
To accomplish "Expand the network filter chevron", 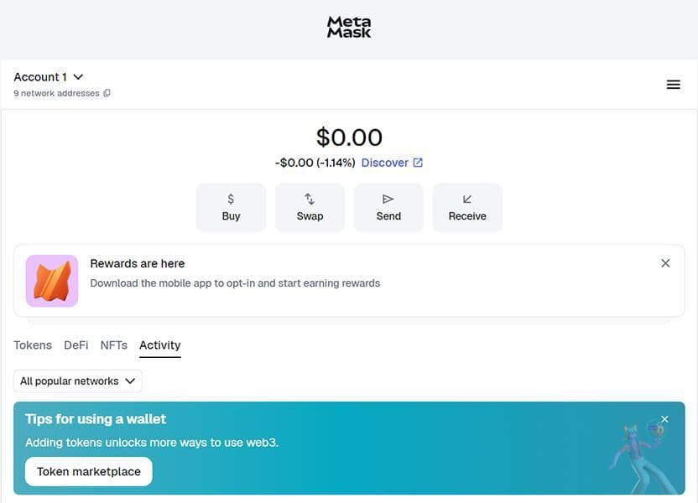I will 131,381.
